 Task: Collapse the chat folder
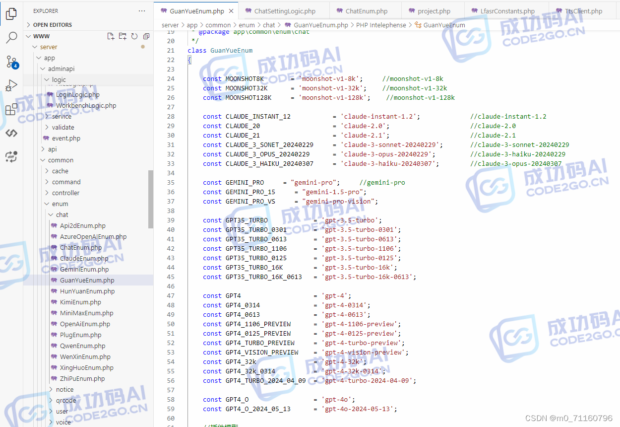click(62, 215)
